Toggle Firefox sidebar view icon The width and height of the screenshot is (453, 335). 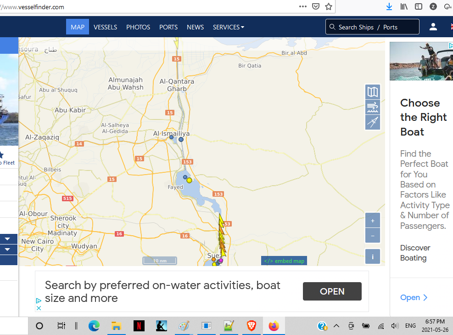coord(418,6)
